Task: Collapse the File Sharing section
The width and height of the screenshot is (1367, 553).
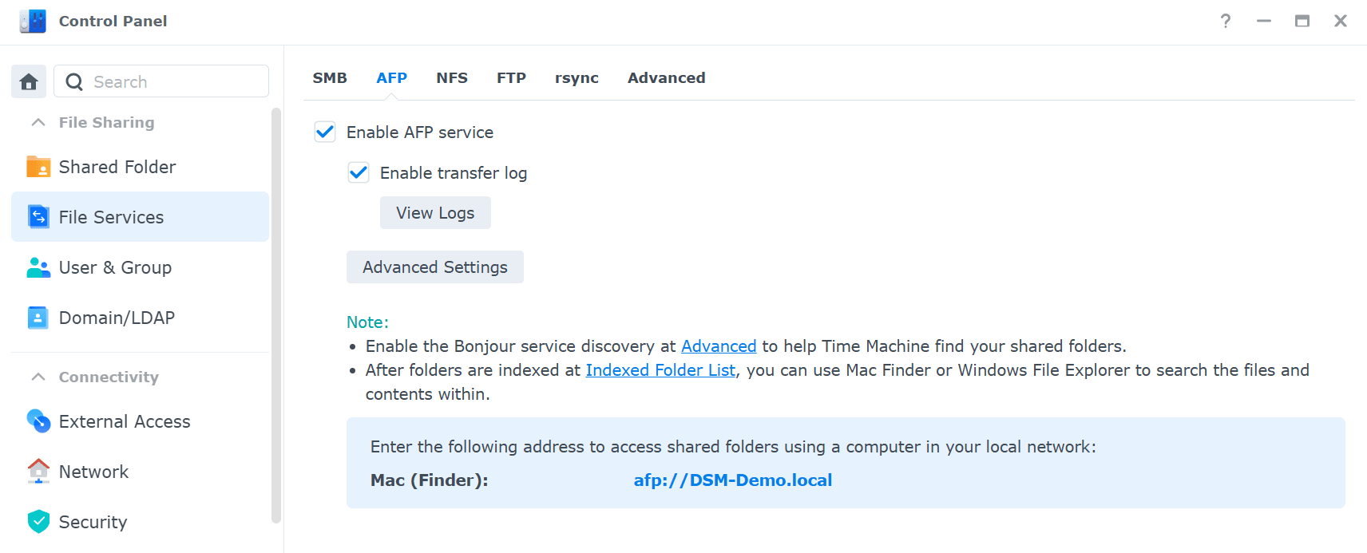Action: pos(38,122)
